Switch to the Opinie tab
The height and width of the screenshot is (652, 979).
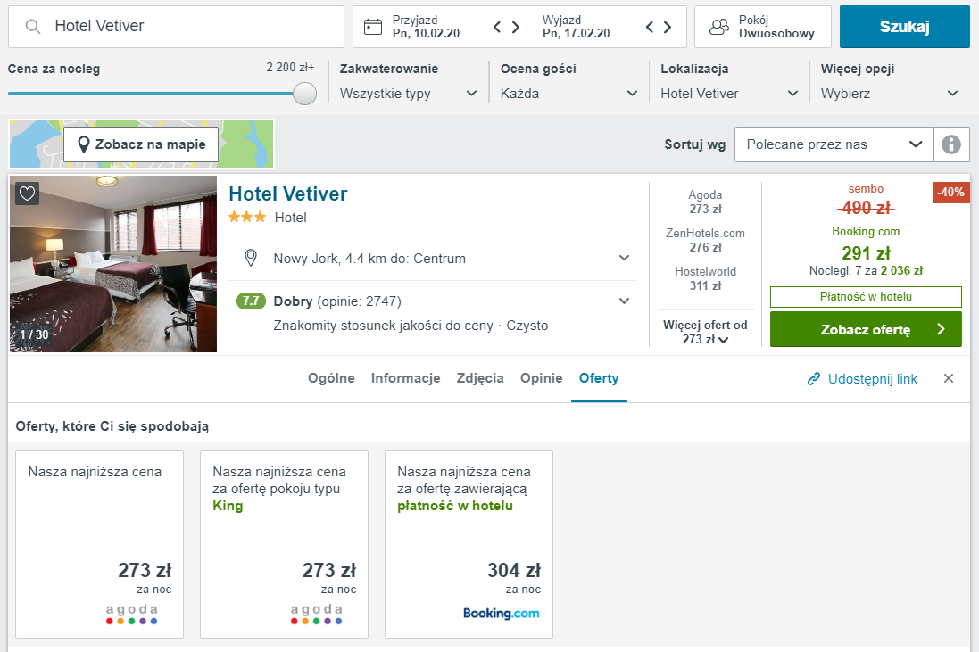[542, 378]
